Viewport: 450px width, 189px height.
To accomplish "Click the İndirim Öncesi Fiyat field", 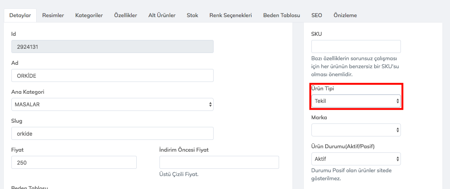I will [219, 162].
